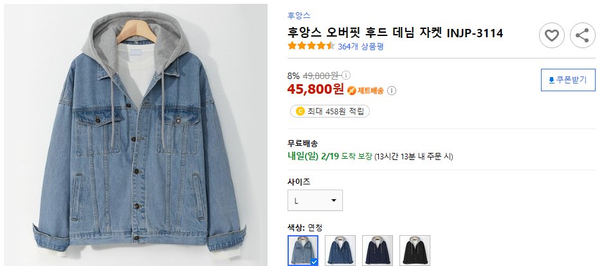Click the orange star rating icons
This screenshot has height=266, width=604.
(311, 46)
